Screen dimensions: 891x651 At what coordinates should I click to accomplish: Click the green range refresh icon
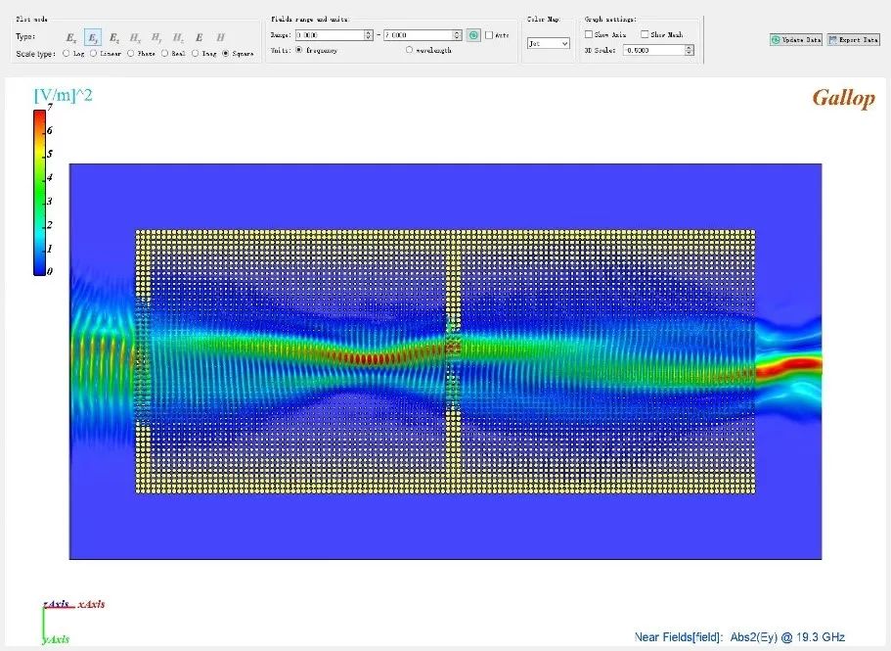click(x=472, y=35)
